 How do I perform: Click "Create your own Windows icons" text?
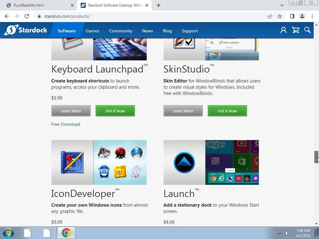pyautogui.click(x=87, y=205)
